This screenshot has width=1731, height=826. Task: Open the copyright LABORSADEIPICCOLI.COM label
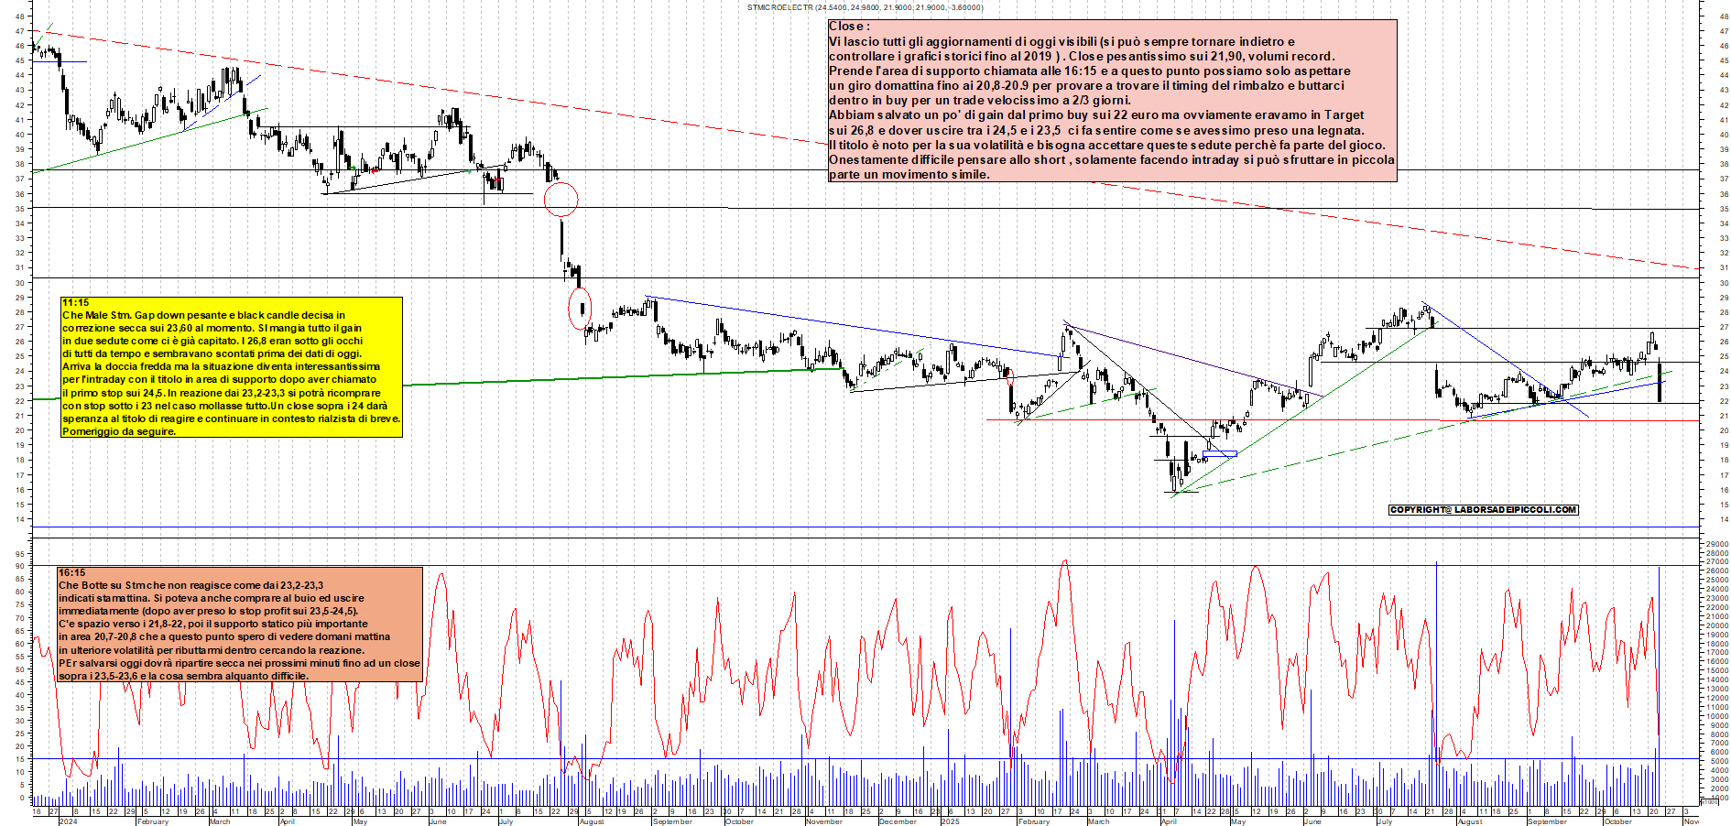click(1483, 509)
